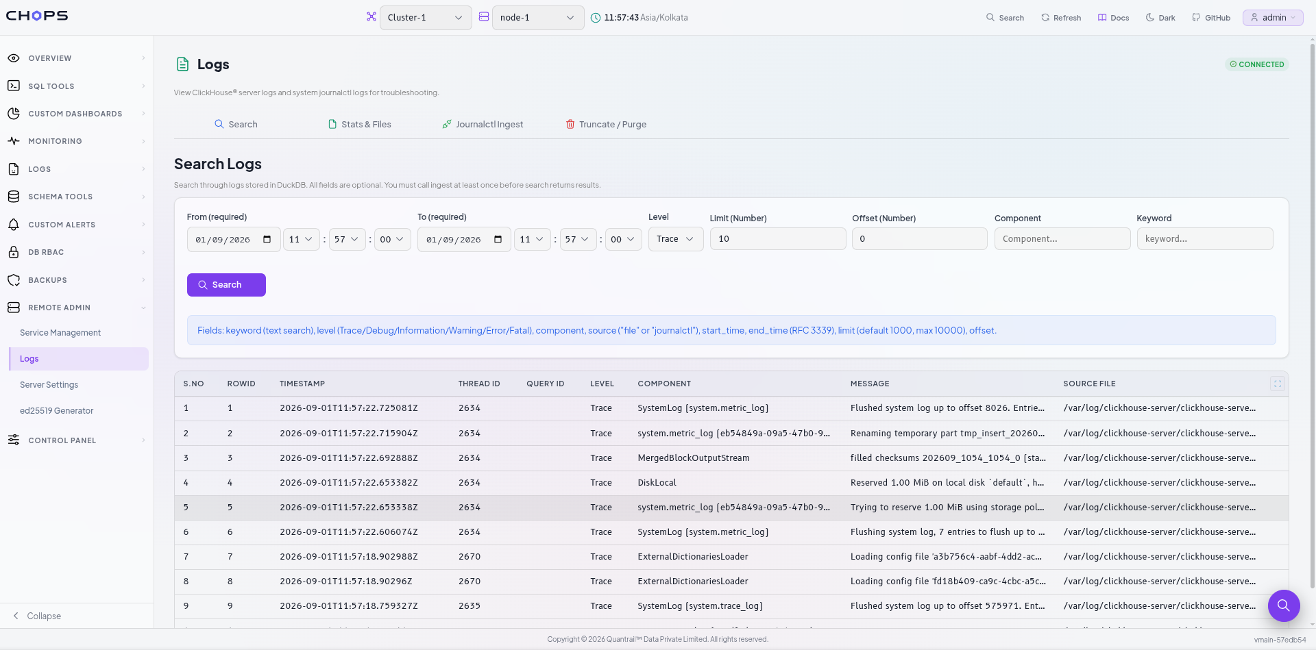The width and height of the screenshot is (1316, 650).
Task: Click the Logs document icon in sidebar
Action: (x=14, y=169)
